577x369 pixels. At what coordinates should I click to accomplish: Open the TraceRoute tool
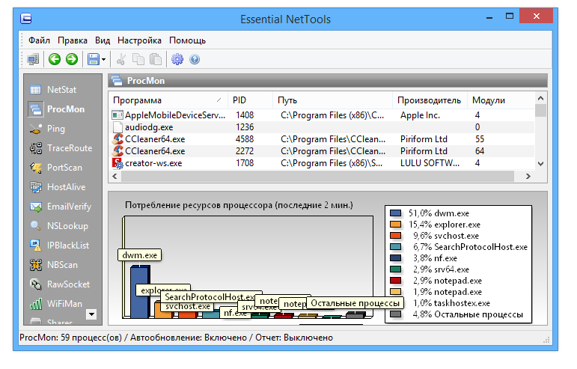click(61, 148)
